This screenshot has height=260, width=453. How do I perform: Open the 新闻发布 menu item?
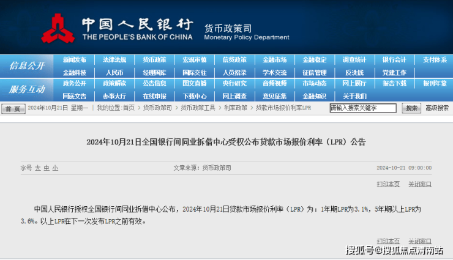[x=75, y=60]
